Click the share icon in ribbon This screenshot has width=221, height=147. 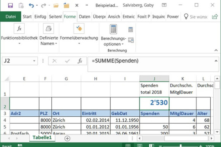pyautogui.click(x=215, y=17)
